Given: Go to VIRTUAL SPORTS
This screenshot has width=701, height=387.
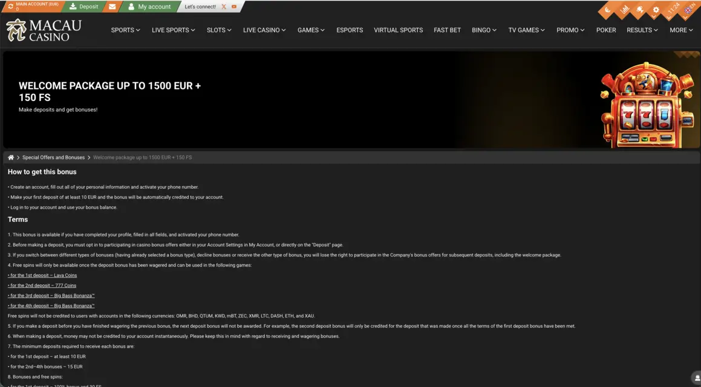Looking at the screenshot, I should click(x=399, y=30).
